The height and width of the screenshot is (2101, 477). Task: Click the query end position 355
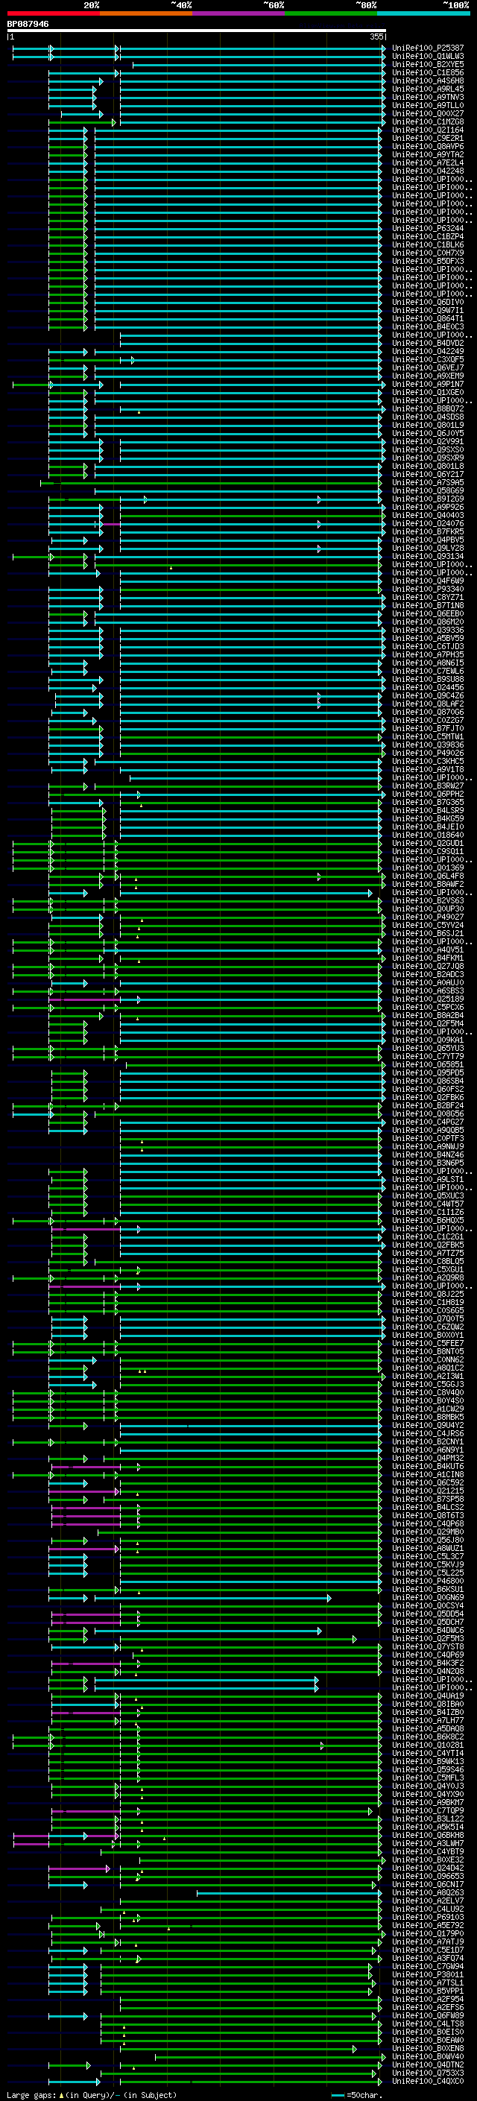(x=376, y=37)
